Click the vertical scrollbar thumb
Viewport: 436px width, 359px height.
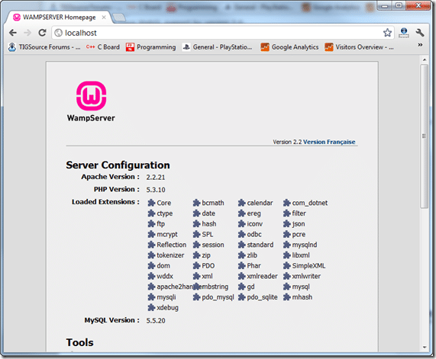(x=424, y=136)
